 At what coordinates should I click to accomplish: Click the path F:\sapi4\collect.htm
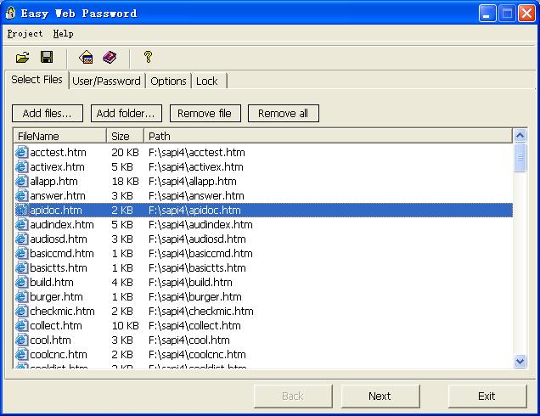(194, 326)
